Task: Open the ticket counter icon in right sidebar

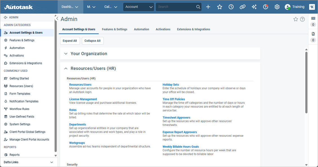Action: click(x=313, y=18)
